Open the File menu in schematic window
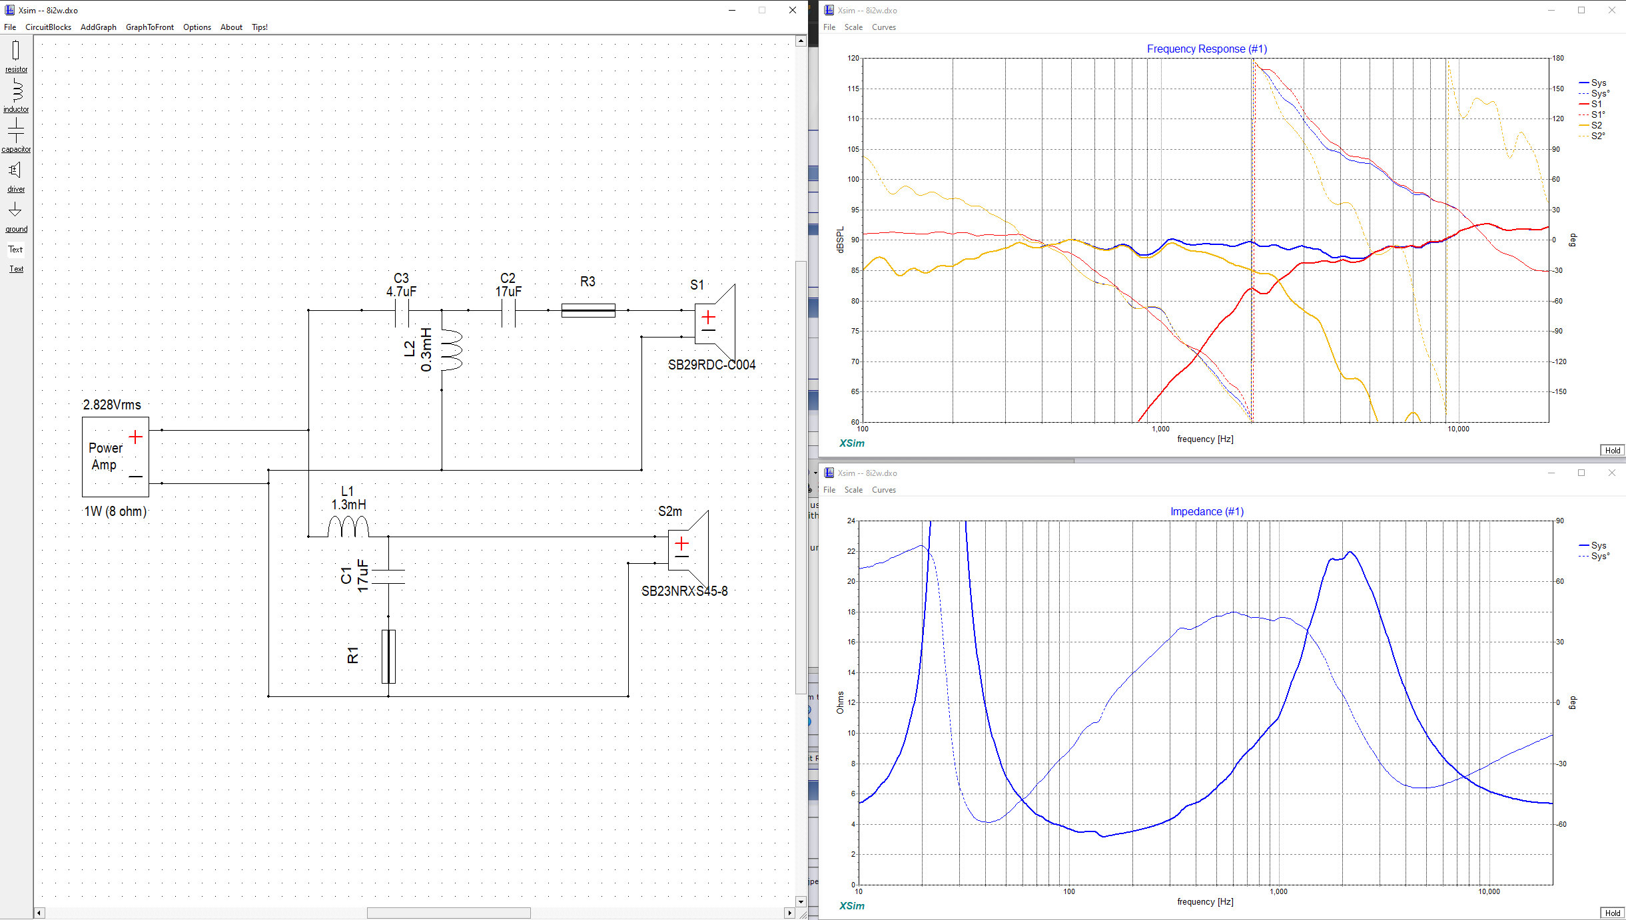This screenshot has height=920, width=1626. point(10,27)
